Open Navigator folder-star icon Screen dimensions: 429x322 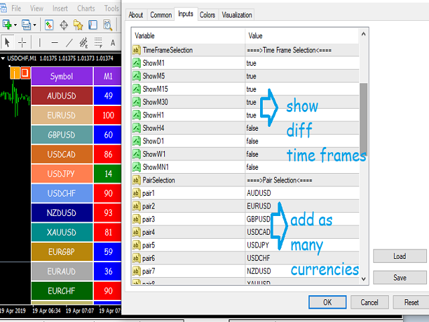tap(78, 25)
